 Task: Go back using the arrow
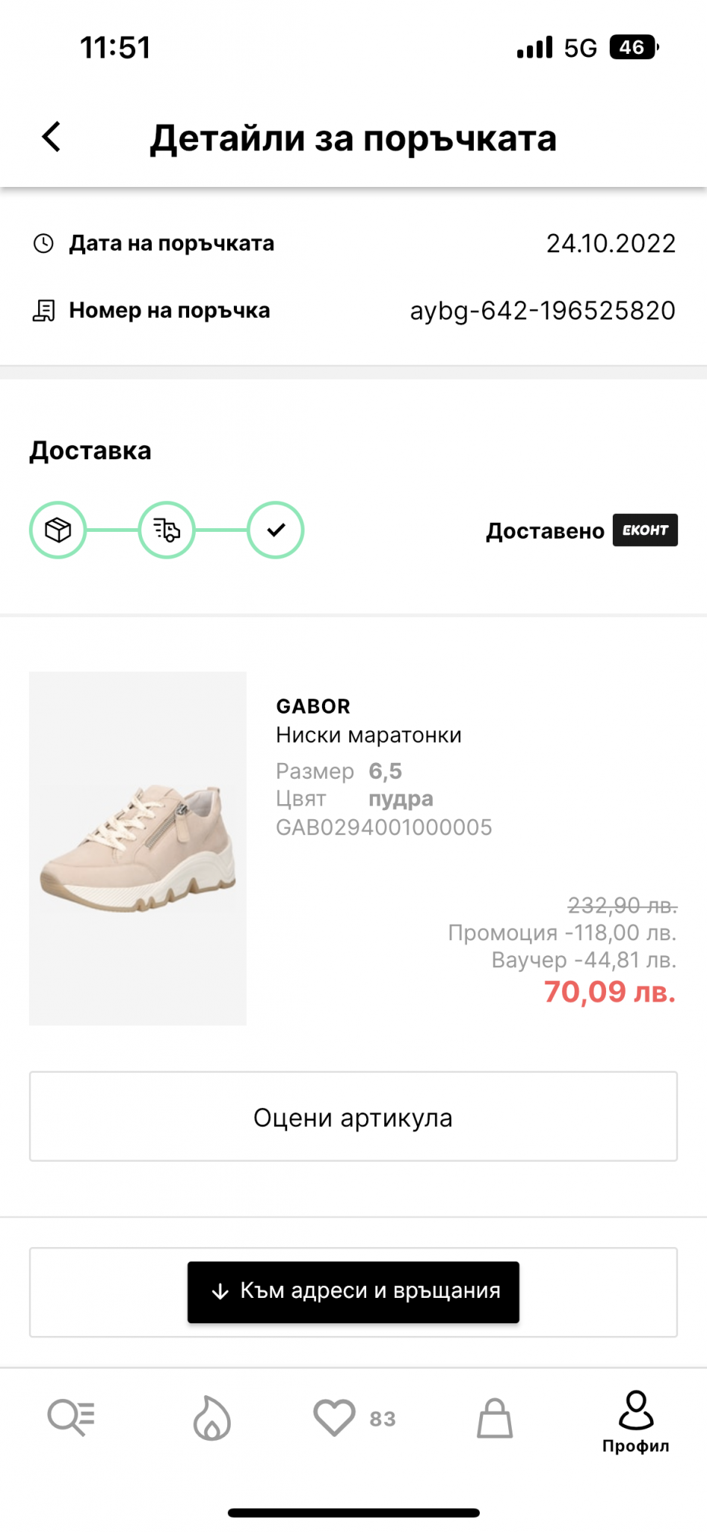pyautogui.click(x=52, y=137)
